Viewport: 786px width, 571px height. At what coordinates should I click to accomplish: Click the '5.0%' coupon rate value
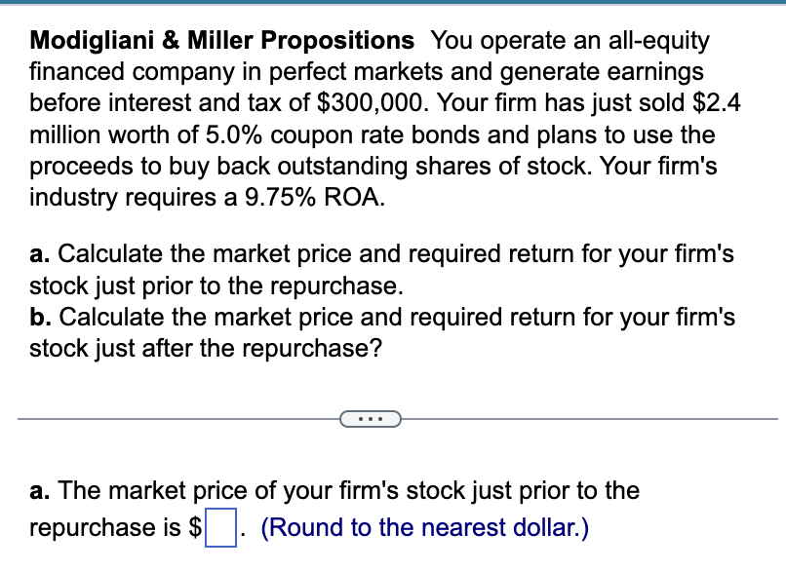pyautogui.click(x=234, y=134)
